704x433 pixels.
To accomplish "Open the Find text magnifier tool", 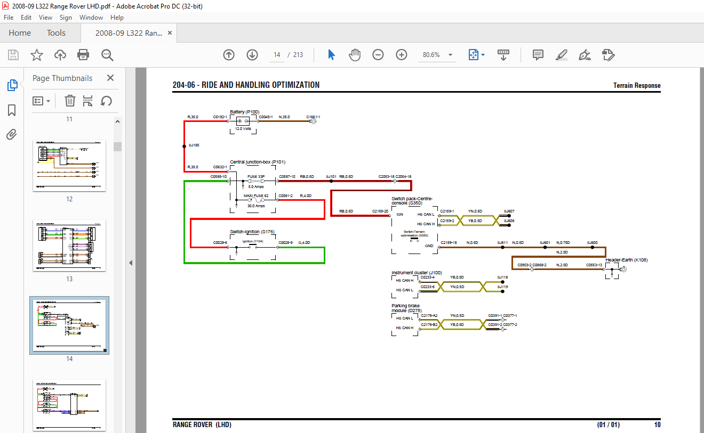I will click(107, 55).
